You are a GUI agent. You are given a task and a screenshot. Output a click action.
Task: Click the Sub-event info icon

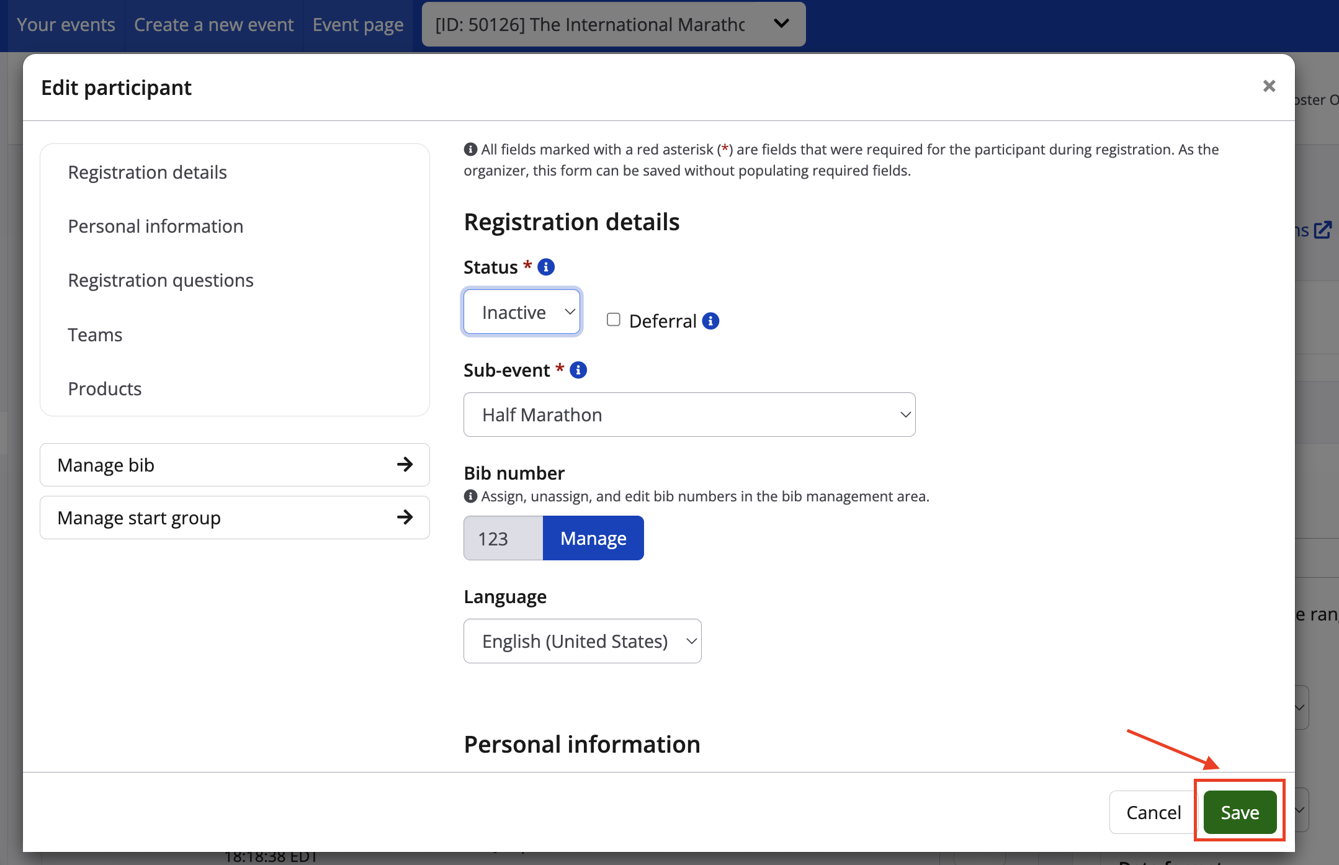[578, 370]
